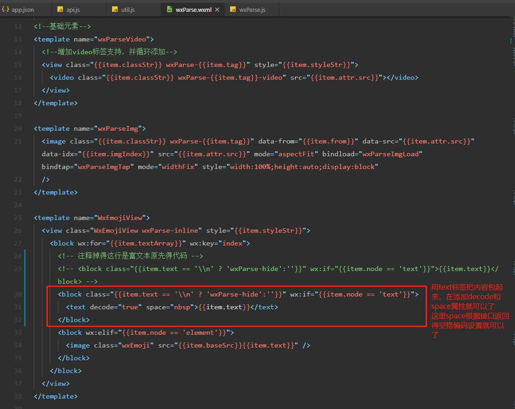Switch to the app.json tab

(22, 10)
